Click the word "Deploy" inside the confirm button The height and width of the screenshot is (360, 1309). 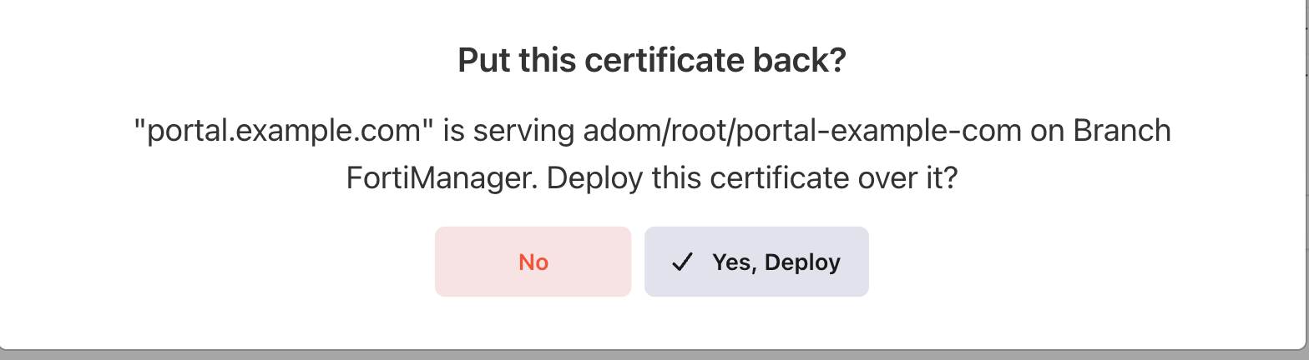[x=802, y=262]
